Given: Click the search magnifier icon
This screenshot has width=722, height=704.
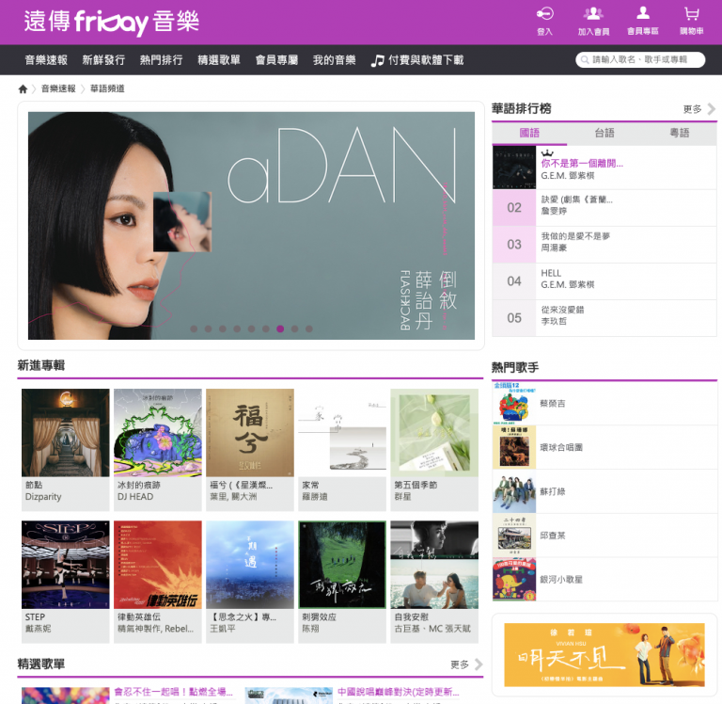Looking at the screenshot, I should click(x=584, y=60).
